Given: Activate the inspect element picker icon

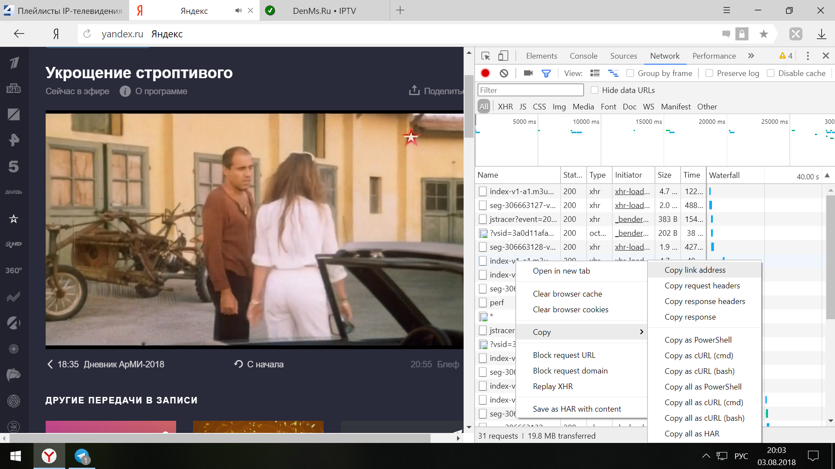Looking at the screenshot, I should [486, 56].
